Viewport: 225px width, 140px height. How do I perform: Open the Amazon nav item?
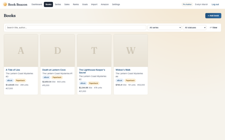click(x=105, y=4)
